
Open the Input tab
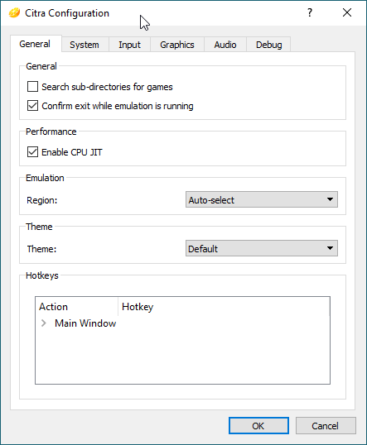pyautogui.click(x=129, y=45)
